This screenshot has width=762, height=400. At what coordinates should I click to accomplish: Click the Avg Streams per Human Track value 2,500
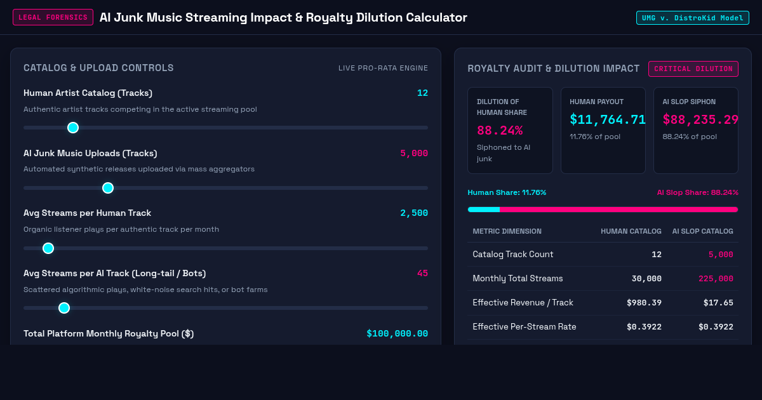tap(414, 213)
